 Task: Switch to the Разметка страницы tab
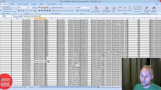tap(23, 4)
